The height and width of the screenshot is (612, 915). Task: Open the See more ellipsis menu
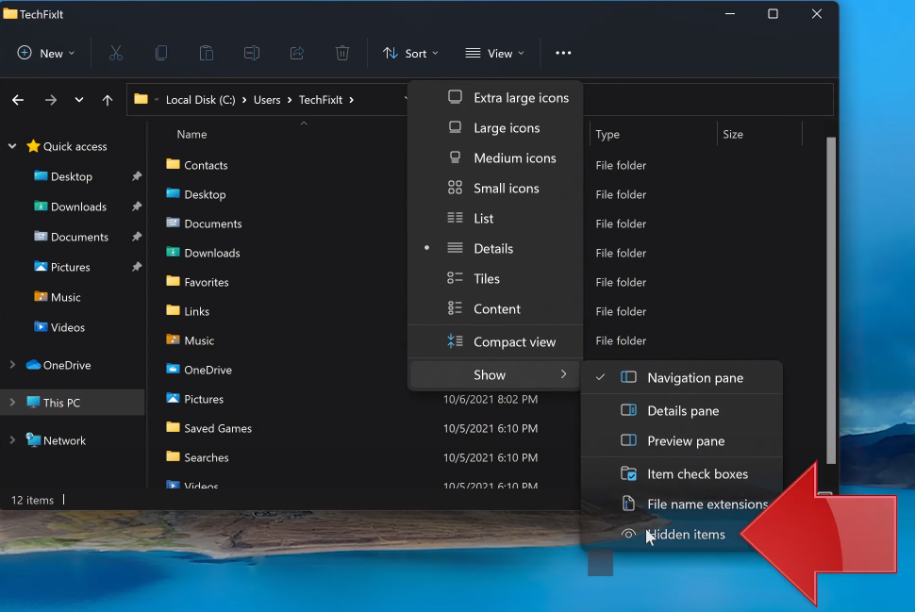tap(563, 53)
